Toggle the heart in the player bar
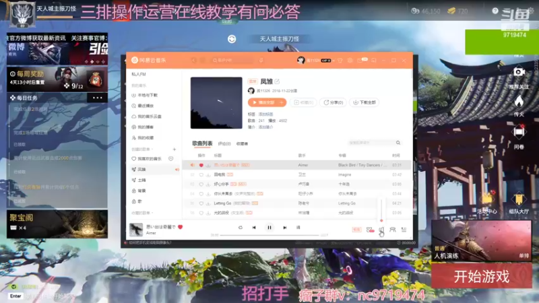539x303 pixels. [x=180, y=227]
